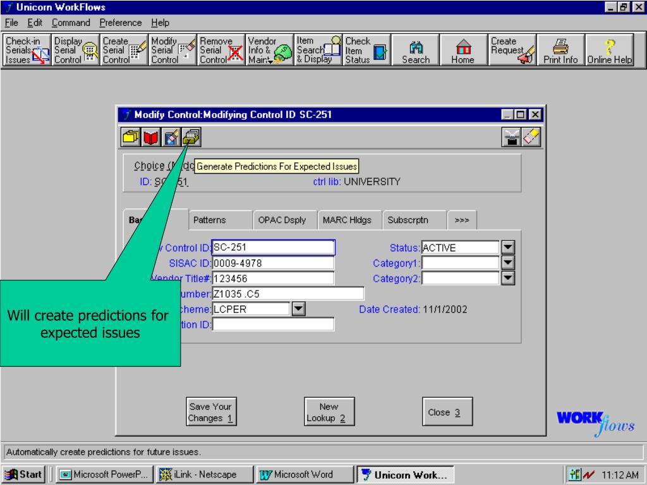Click Generate Predictions For Expected Issues icon

tap(191, 137)
